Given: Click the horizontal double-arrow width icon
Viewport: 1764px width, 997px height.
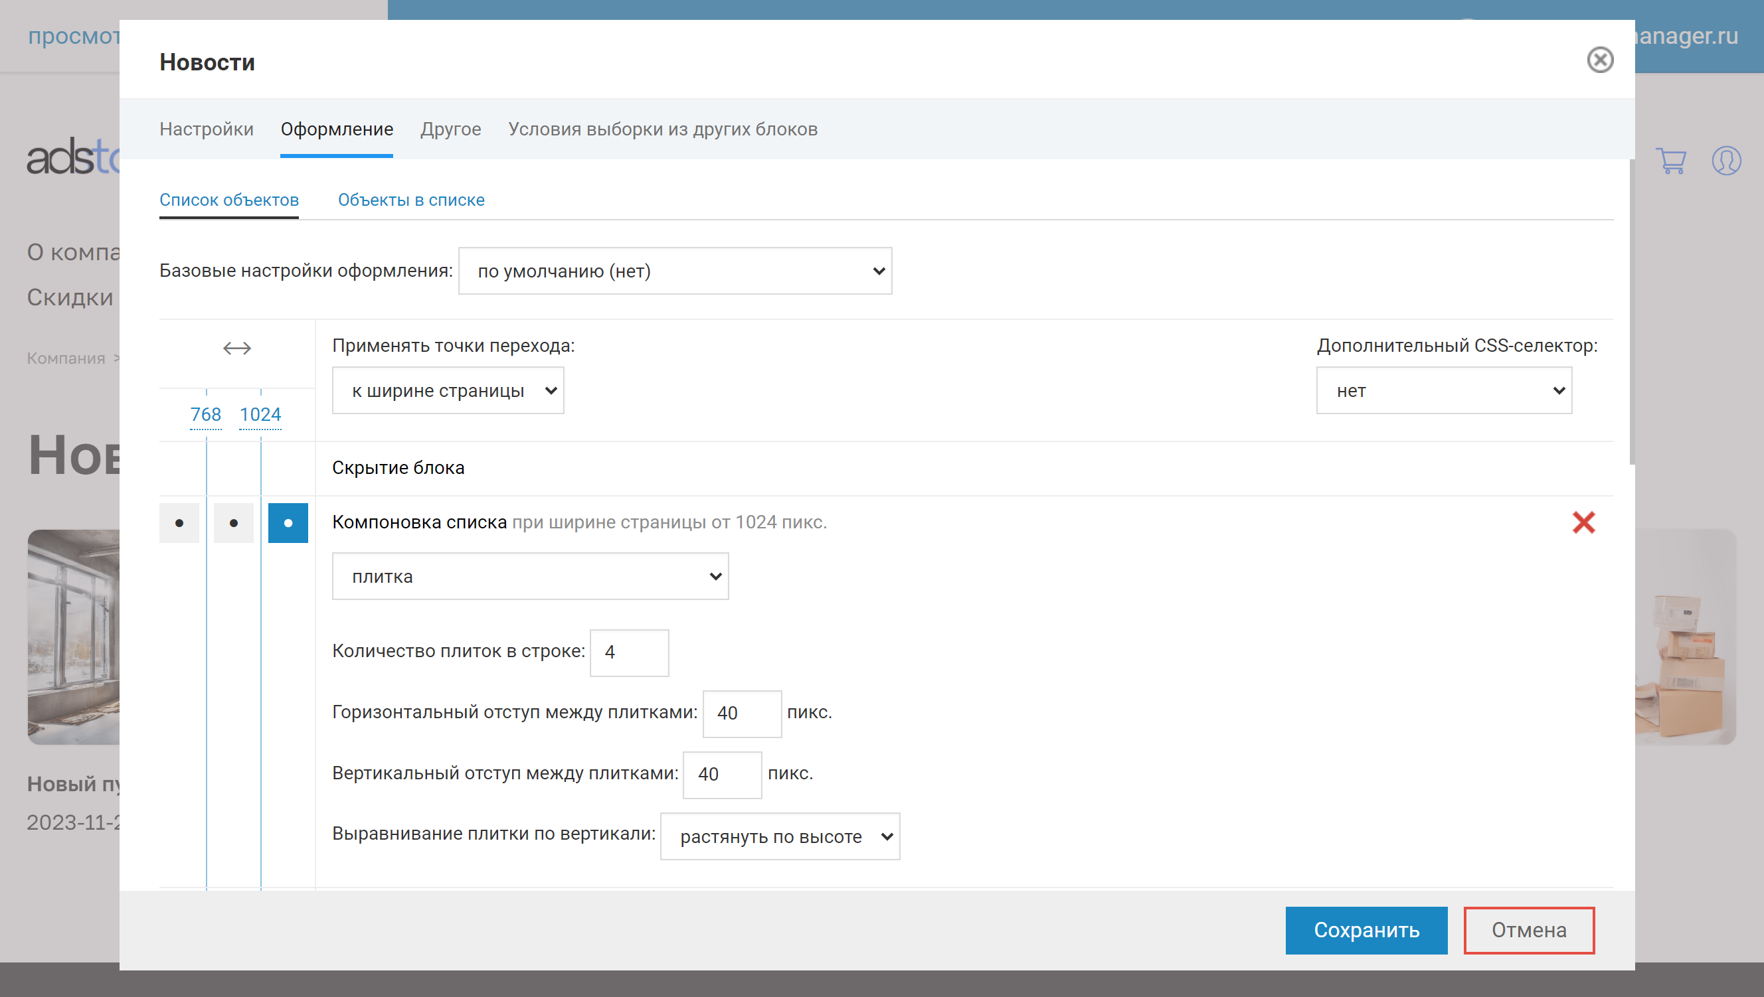Looking at the screenshot, I should click(237, 348).
